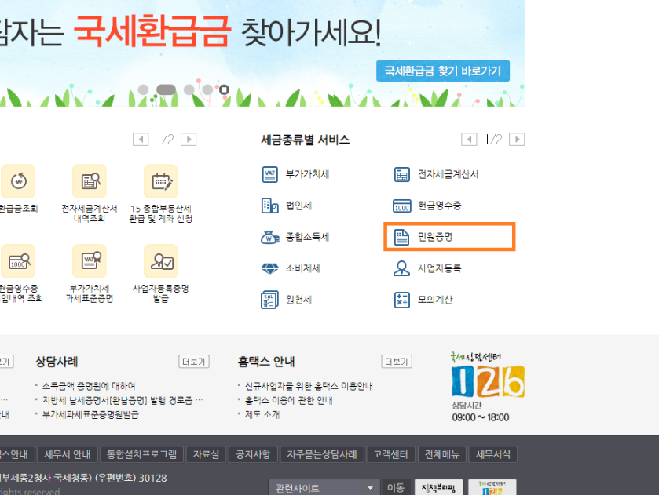The image size is (659, 495).
Task: Open the 세무서식 footer menu
Action: pyautogui.click(x=493, y=454)
